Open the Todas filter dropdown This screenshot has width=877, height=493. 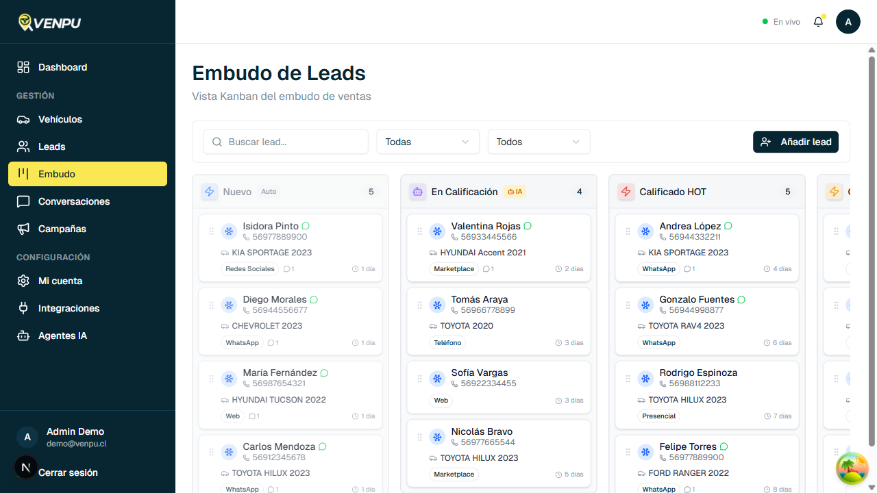coord(428,142)
